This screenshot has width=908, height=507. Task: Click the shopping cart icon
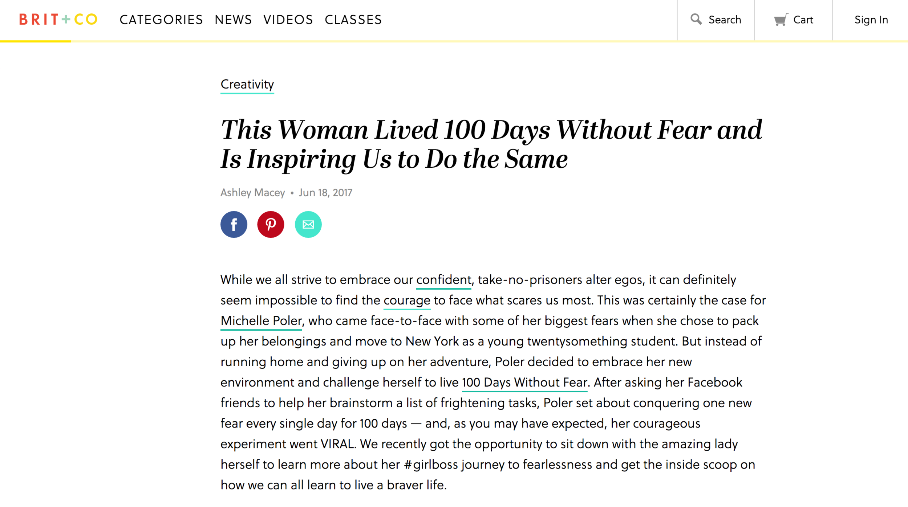tap(780, 20)
